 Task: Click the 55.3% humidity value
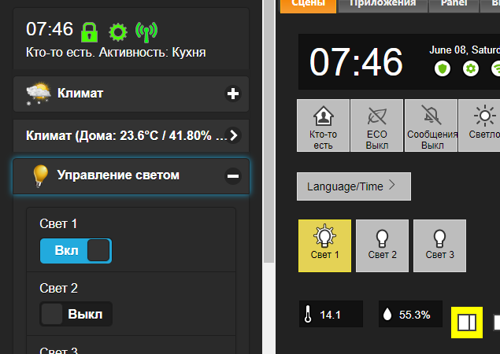click(x=414, y=315)
